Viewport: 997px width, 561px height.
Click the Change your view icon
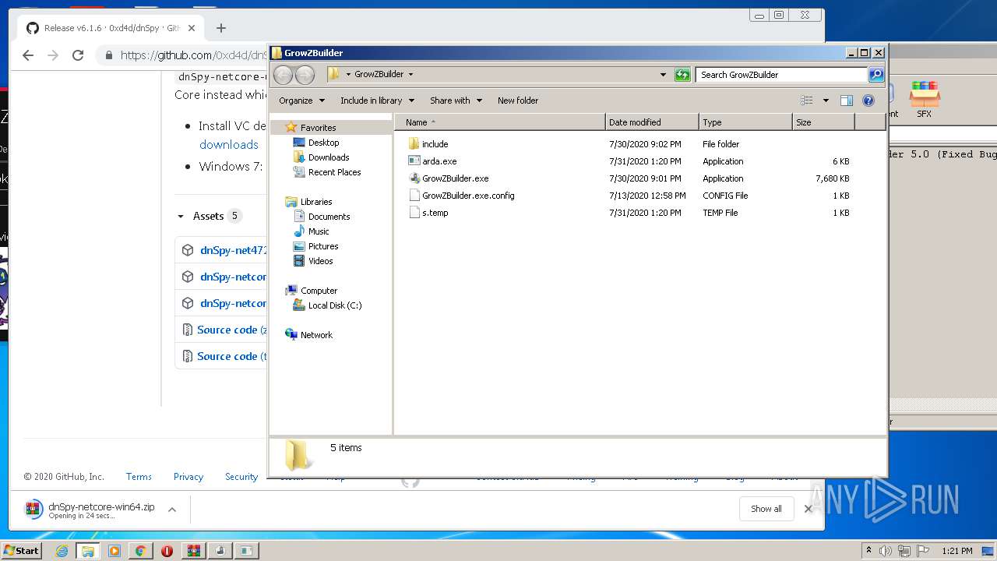coord(807,101)
